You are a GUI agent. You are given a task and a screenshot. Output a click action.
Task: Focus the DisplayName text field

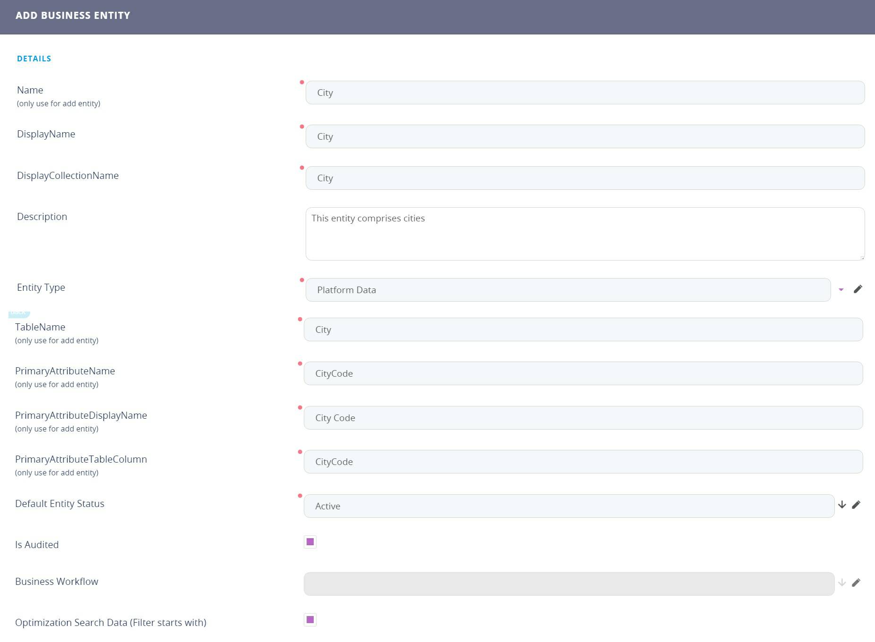point(585,136)
